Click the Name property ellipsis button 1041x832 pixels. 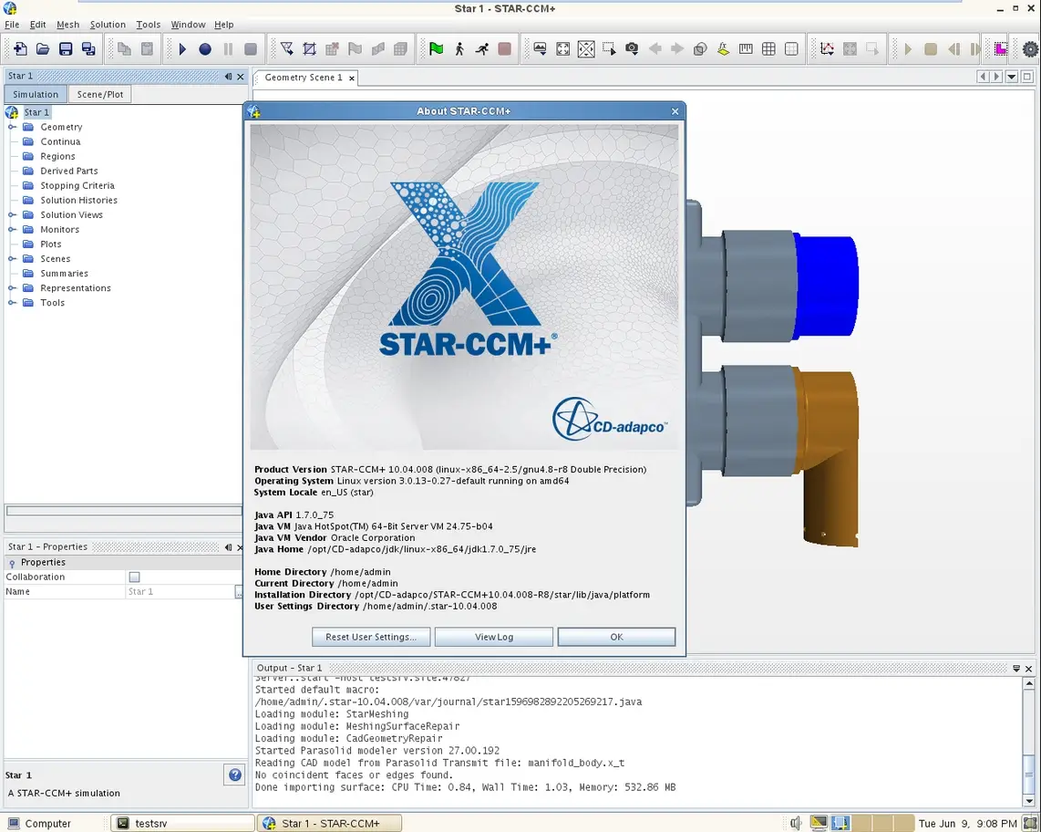pos(238,591)
